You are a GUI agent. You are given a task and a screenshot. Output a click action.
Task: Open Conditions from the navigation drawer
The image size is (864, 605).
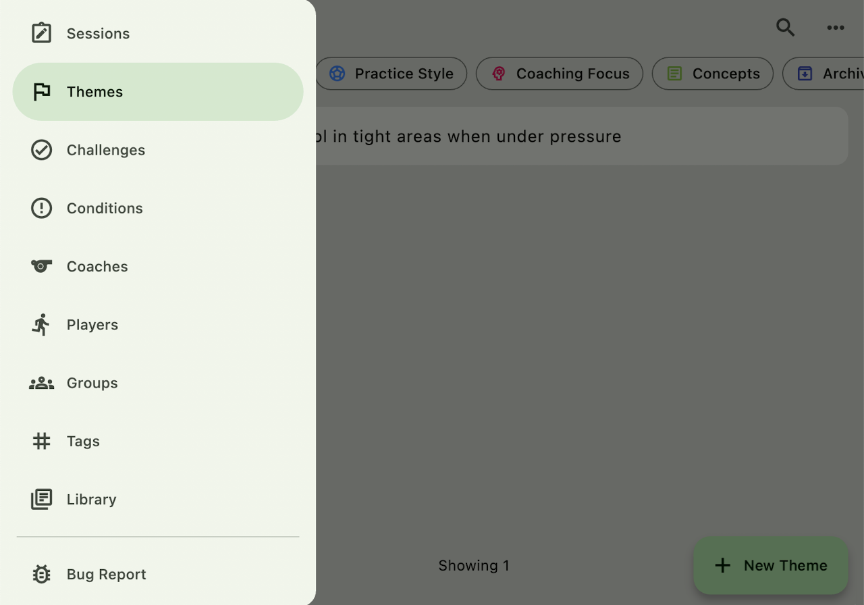click(105, 208)
